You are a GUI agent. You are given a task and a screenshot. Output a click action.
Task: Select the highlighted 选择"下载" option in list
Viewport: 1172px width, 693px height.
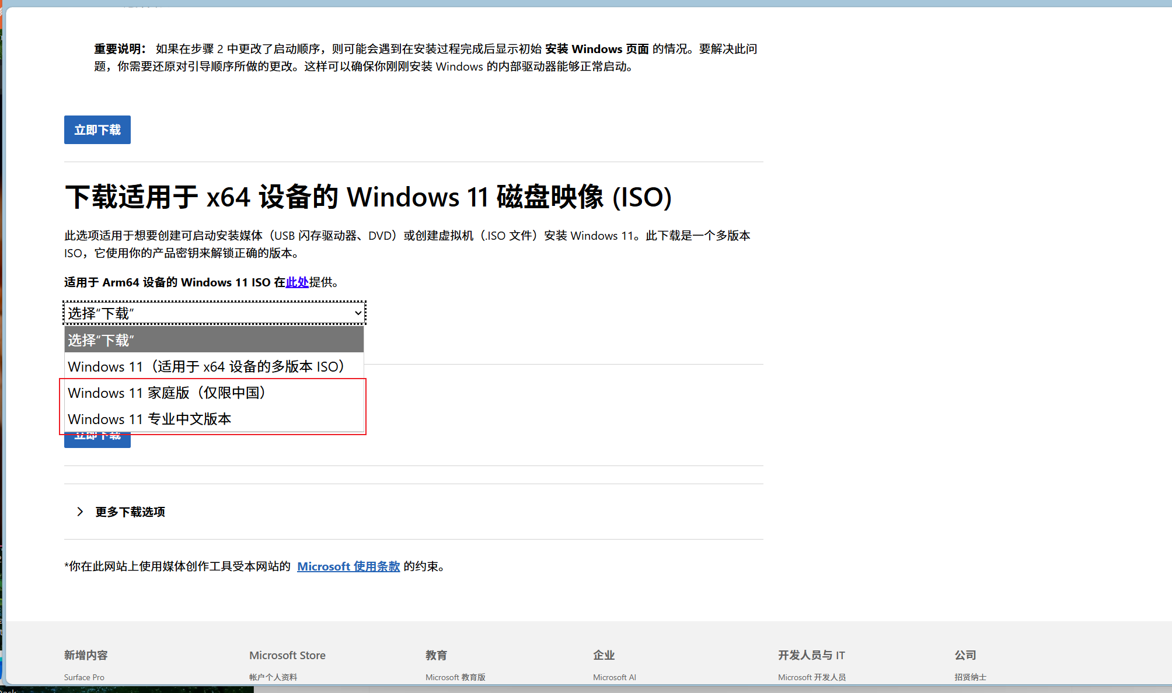214,339
